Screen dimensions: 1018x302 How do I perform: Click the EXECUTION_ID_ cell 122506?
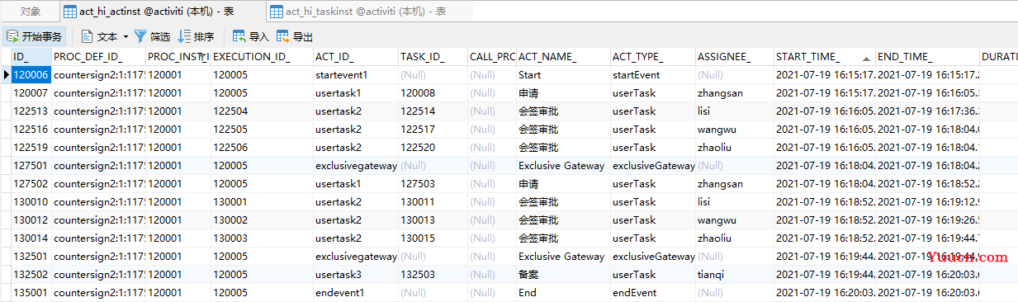(x=262, y=147)
